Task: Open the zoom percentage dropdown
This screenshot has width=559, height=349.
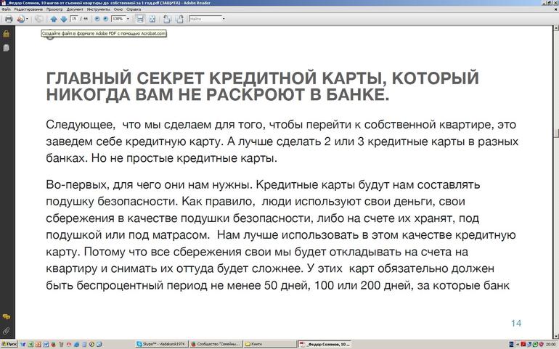Action: point(127,19)
